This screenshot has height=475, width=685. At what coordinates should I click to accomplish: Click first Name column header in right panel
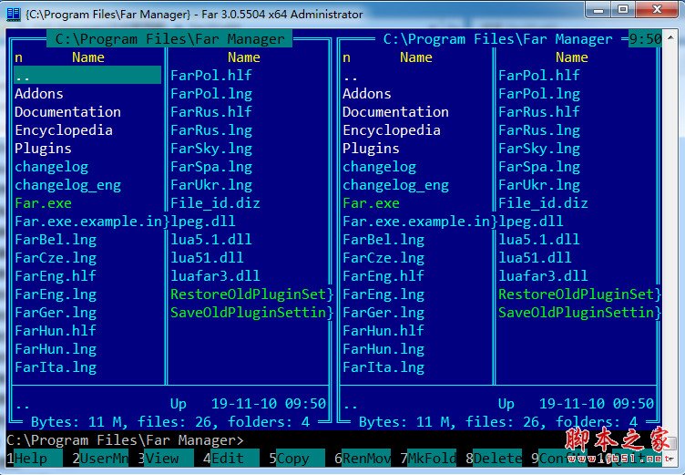(416, 57)
